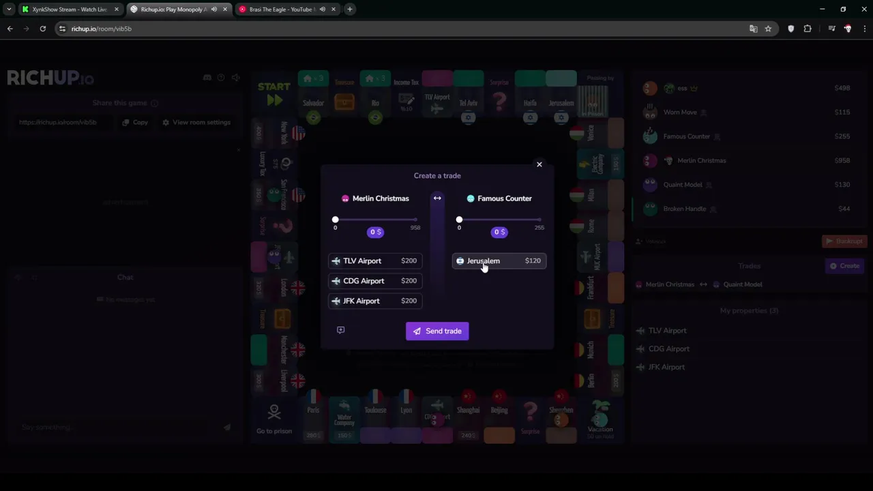
Task: Click Famous Counter money slider handle
Action: point(459,220)
